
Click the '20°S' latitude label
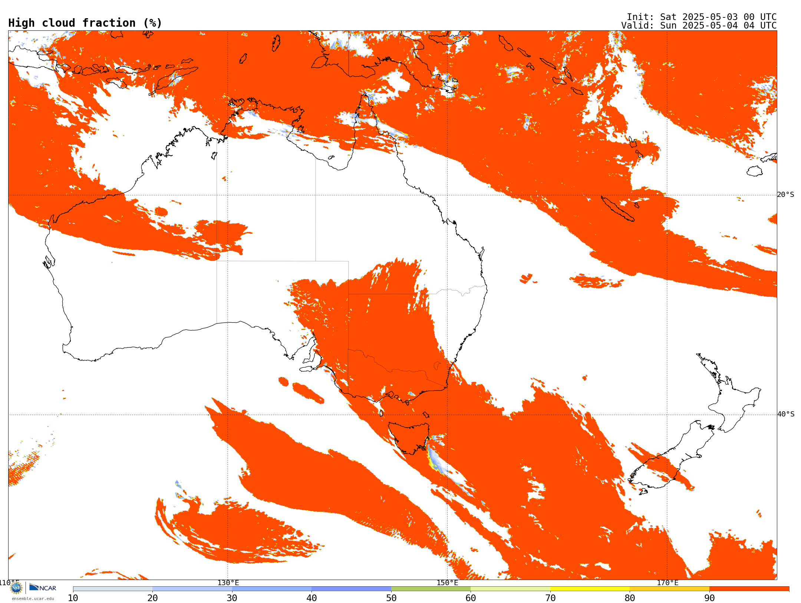(x=786, y=195)
